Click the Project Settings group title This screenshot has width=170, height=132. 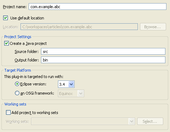pos(18,37)
